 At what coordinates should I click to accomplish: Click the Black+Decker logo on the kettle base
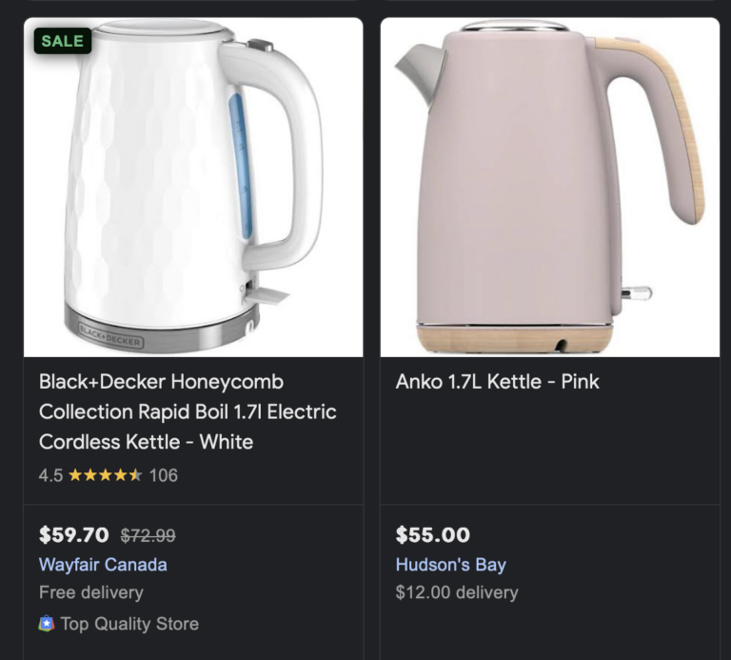click(x=110, y=336)
